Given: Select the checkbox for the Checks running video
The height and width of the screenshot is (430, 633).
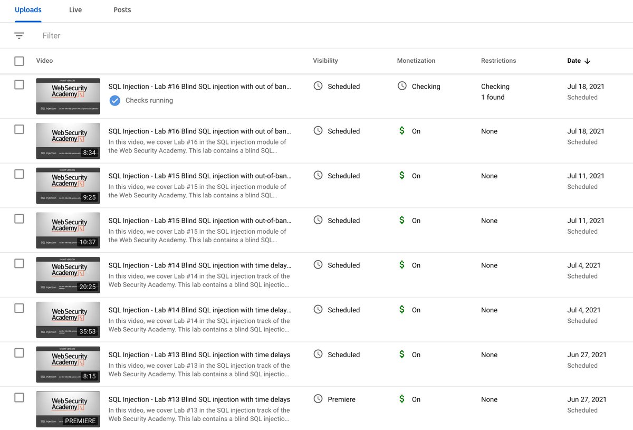Looking at the screenshot, I should pyautogui.click(x=19, y=84).
